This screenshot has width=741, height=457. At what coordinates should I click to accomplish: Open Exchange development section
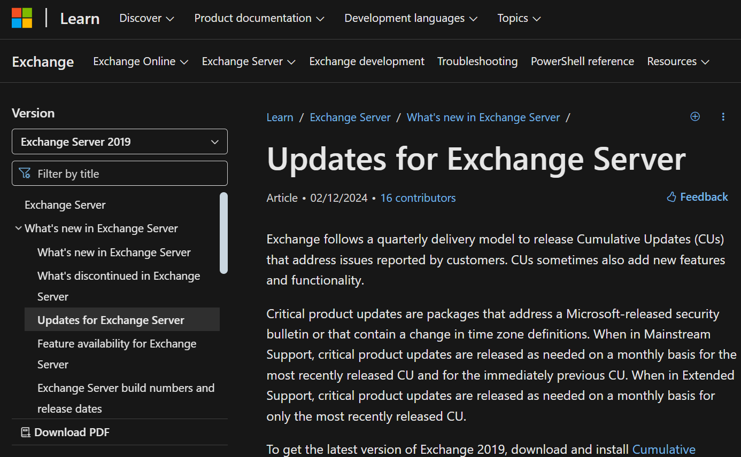point(367,61)
